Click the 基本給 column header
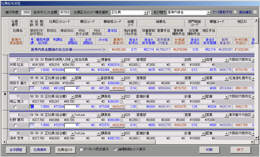Screen dimensions: 260x157 tap(112, 32)
